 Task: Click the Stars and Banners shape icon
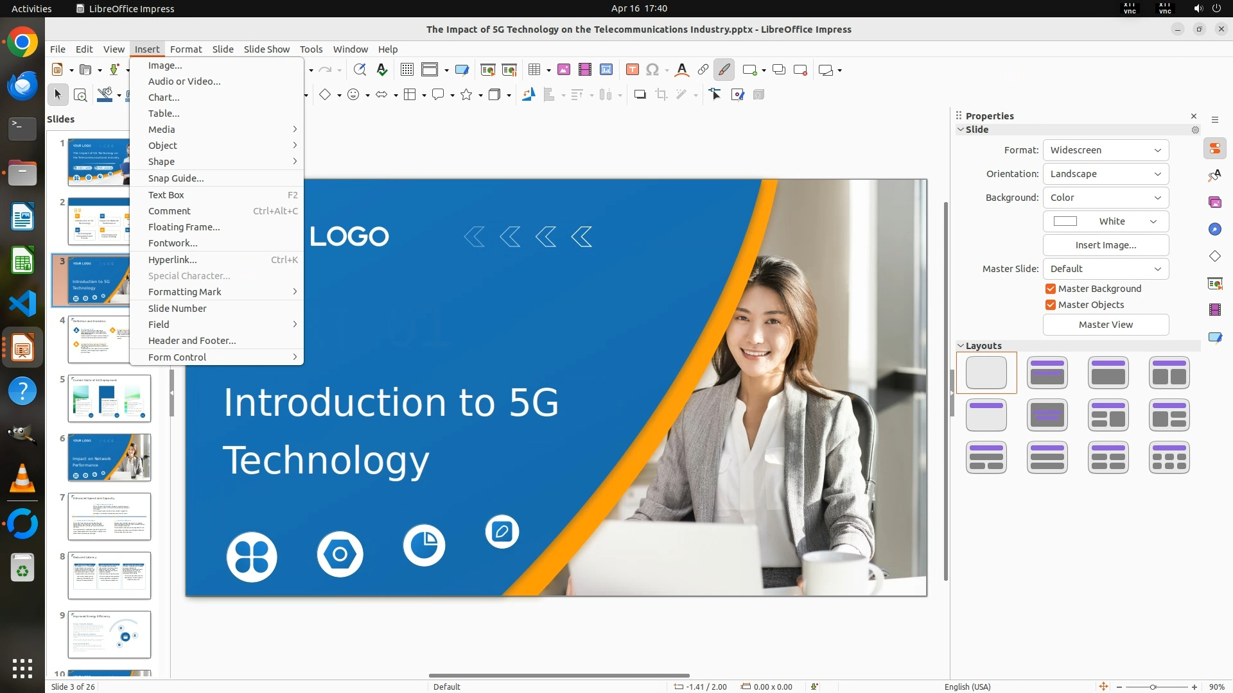pos(467,95)
